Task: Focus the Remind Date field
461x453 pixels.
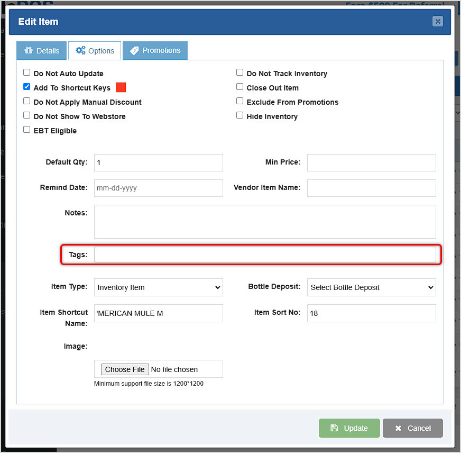Action: pyautogui.click(x=158, y=188)
